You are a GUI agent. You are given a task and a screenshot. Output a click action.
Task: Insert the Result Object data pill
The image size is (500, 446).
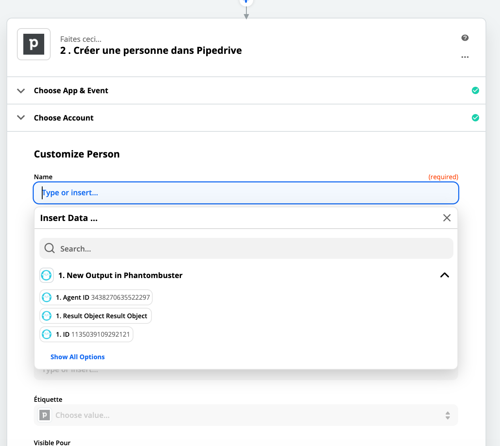tap(96, 316)
